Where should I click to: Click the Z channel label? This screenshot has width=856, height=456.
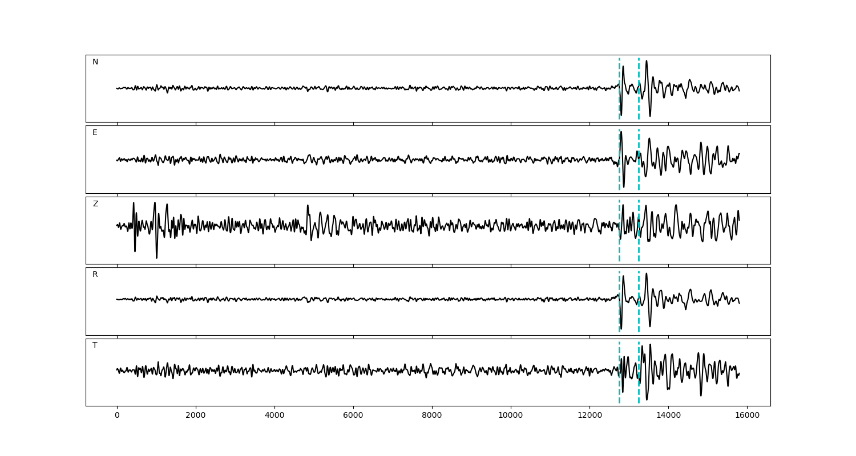[x=95, y=204]
